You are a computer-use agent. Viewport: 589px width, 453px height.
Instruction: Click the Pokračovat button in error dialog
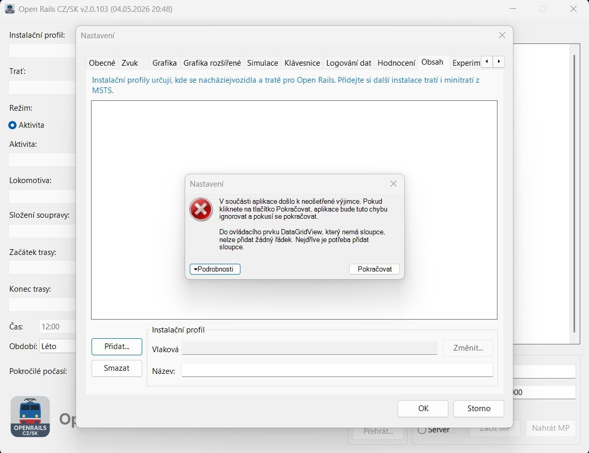point(374,269)
